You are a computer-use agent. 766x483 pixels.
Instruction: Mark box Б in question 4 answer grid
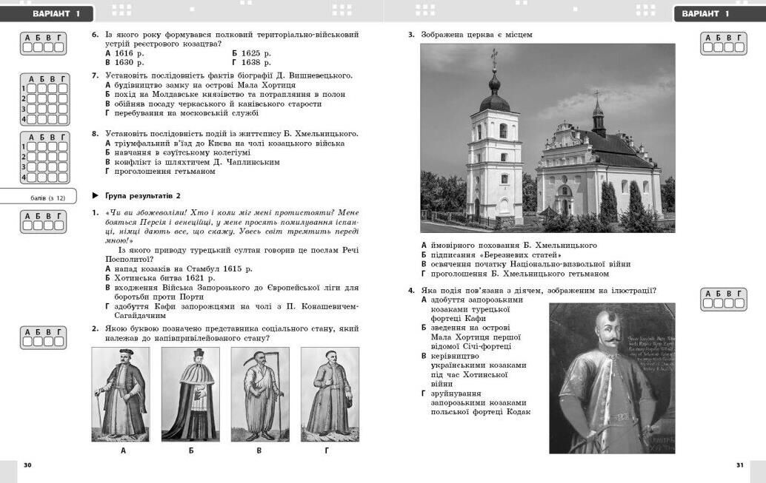pos(718,303)
